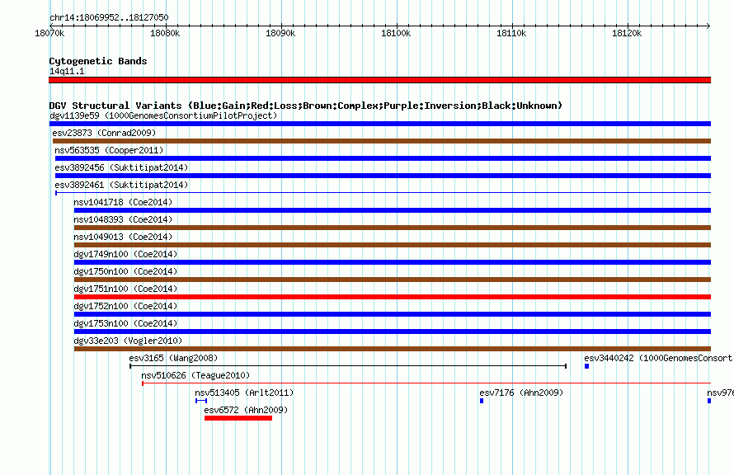The image size is (734, 475).
Task: Click the dgv1751n100 red loss bar
Action: [x=393, y=297]
